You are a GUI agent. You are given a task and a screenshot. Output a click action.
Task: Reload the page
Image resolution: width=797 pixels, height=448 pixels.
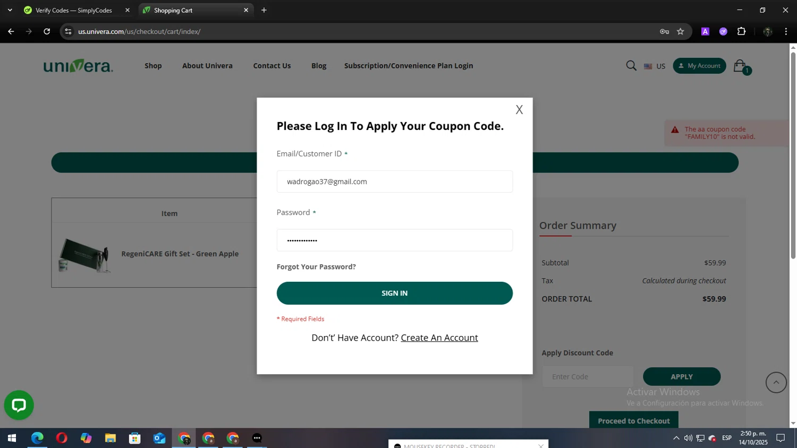pyautogui.click(x=47, y=31)
